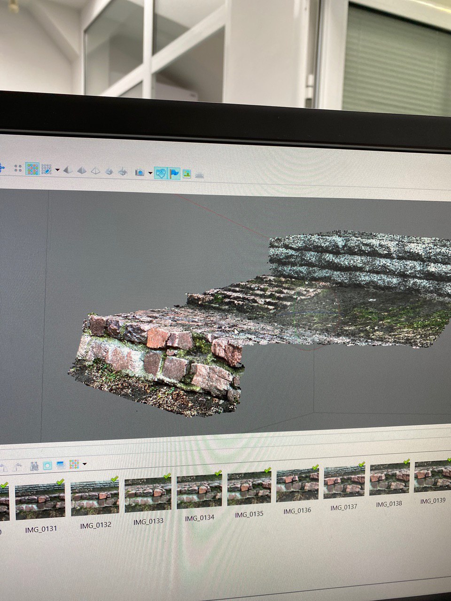This screenshot has height=601, width=451.
Task: Open the Photos pane view-mode dropdown arrow
Action: 85,464
